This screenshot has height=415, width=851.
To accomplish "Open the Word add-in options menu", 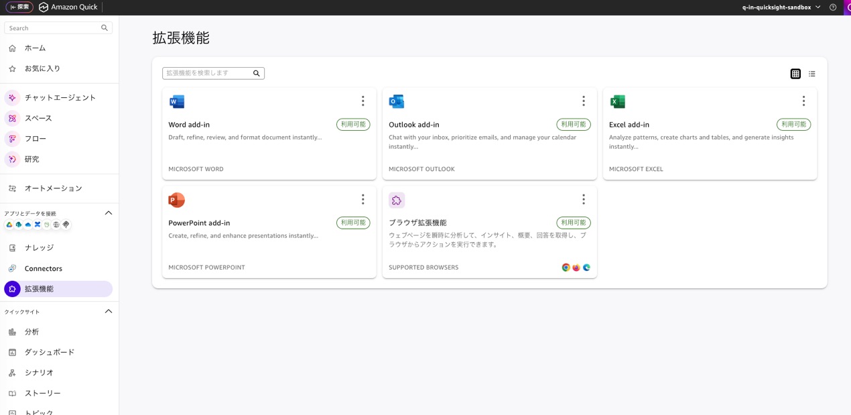I will click(x=363, y=101).
